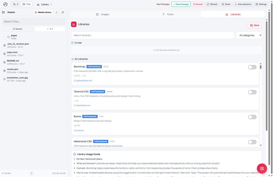Open the tailwindcss.com link
This screenshot has height=177, width=273.
click(82, 105)
